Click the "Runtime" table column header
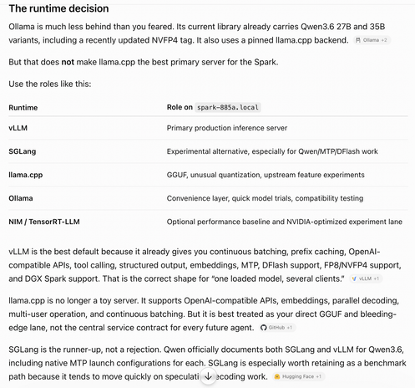The image size is (415, 388). pos(23,108)
